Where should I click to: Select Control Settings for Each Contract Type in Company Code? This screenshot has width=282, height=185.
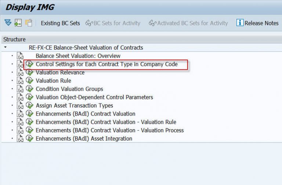(106, 64)
